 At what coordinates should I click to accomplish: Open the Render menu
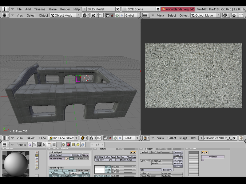tap(65, 9)
